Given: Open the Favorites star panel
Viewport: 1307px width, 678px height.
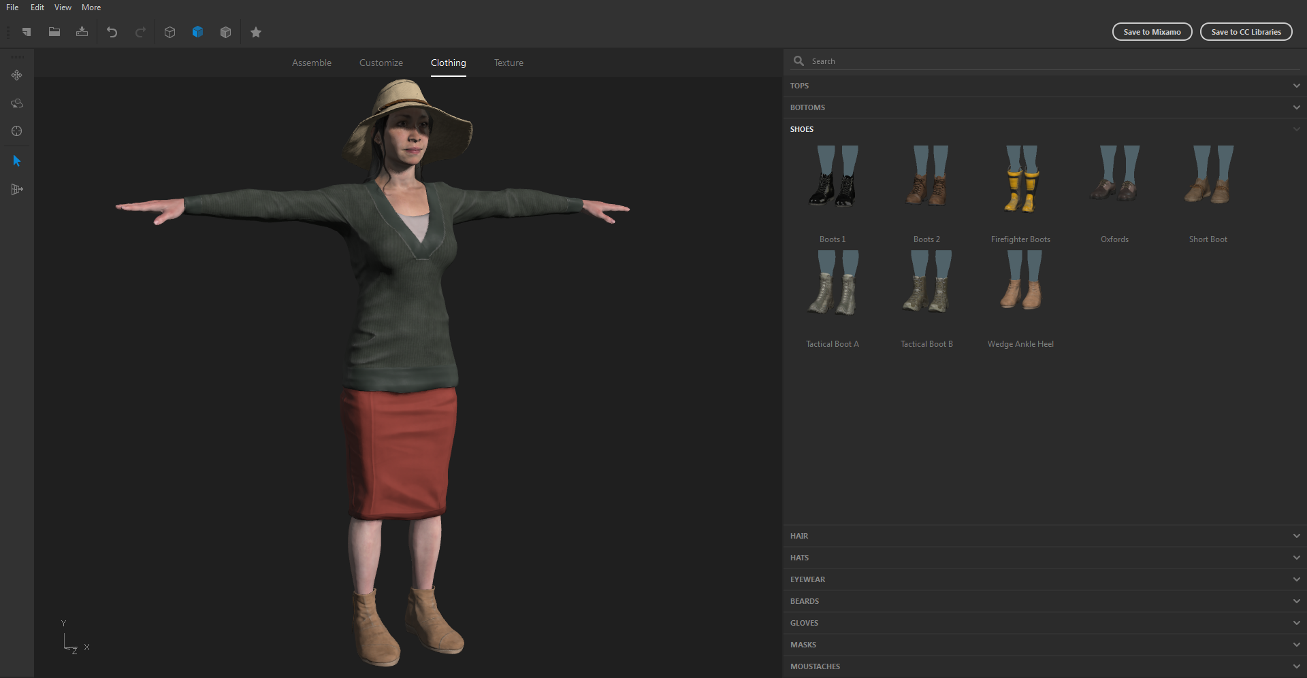Looking at the screenshot, I should tap(256, 32).
